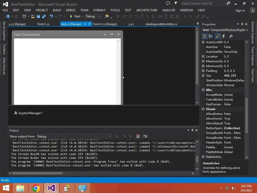Select the WindowState property value Normal
The width and height of the screenshot is (257, 193).
[229, 85]
